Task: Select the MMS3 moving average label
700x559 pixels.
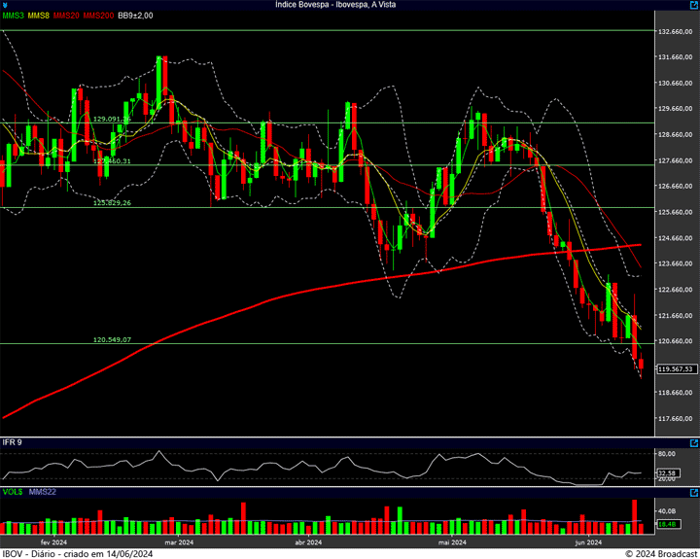Action: click(13, 16)
